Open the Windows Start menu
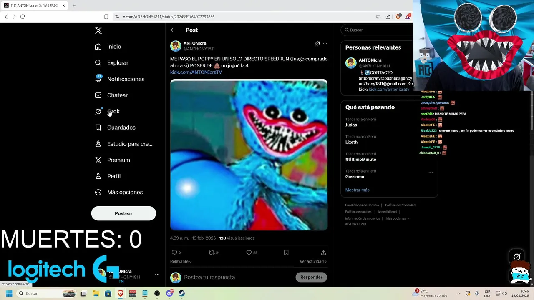Viewport: 534px width, 300px height. click(9, 293)
